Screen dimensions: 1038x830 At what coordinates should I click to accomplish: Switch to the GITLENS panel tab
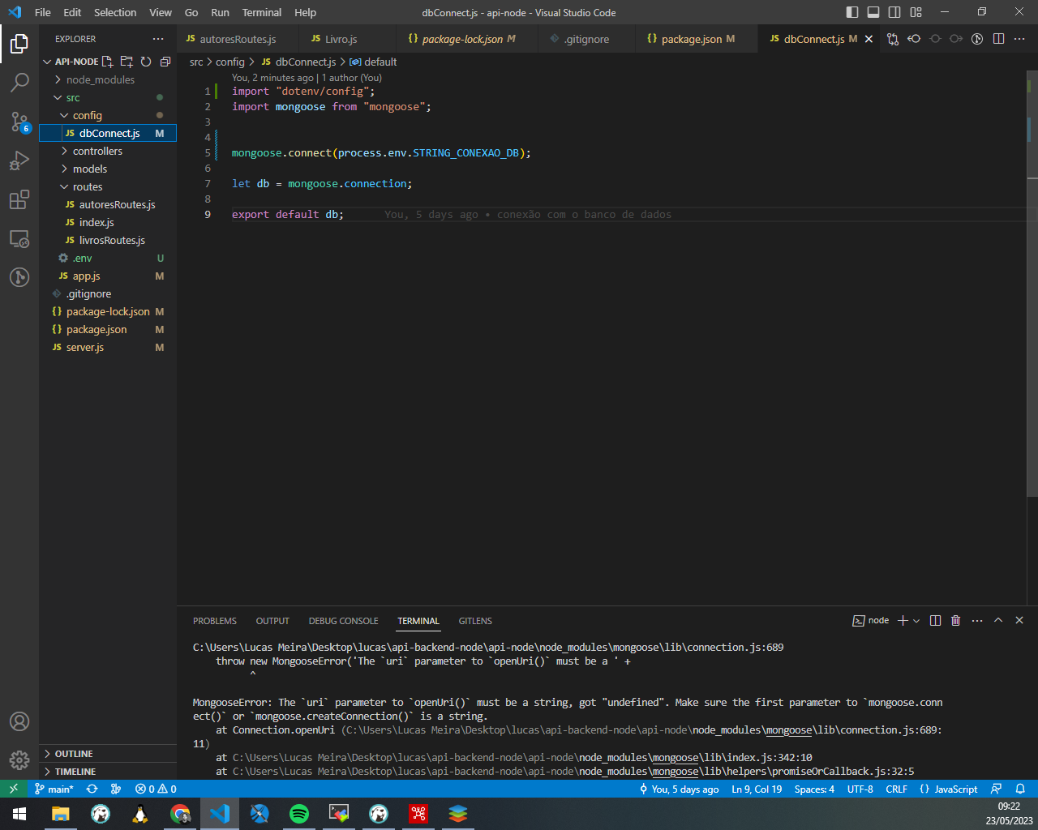tap(475, 621)
